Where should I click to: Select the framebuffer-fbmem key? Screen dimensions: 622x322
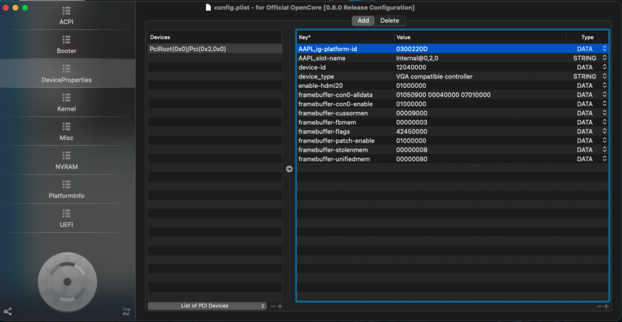tap(327, 122)
